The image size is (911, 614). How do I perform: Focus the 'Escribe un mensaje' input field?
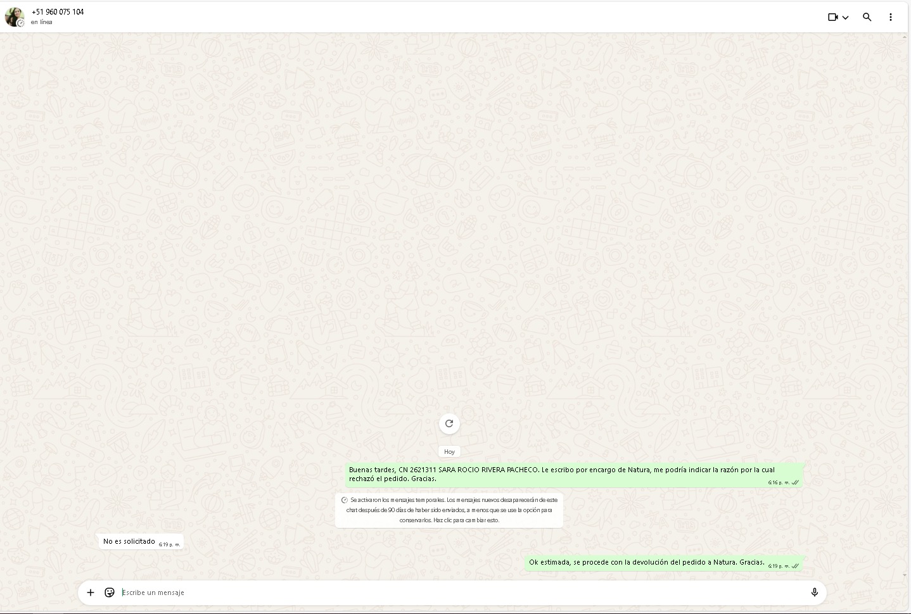click(443, 592)
